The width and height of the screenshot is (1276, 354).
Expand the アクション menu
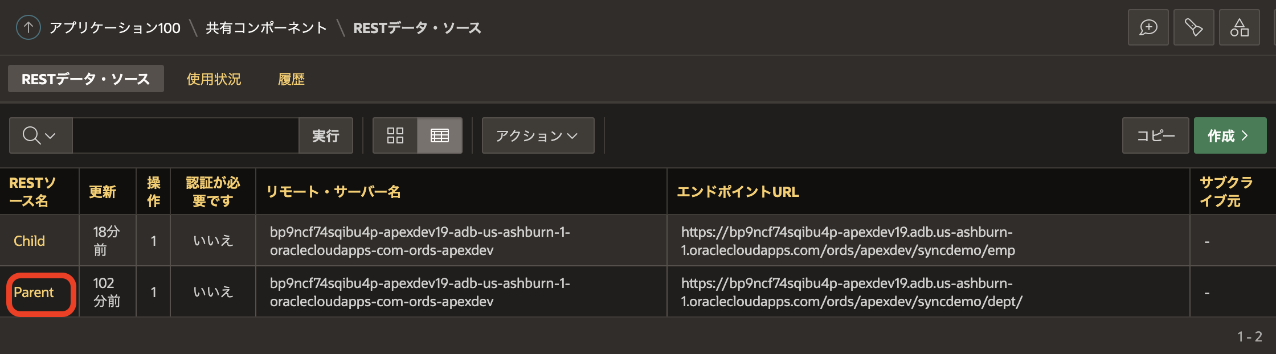click(537, 135)
